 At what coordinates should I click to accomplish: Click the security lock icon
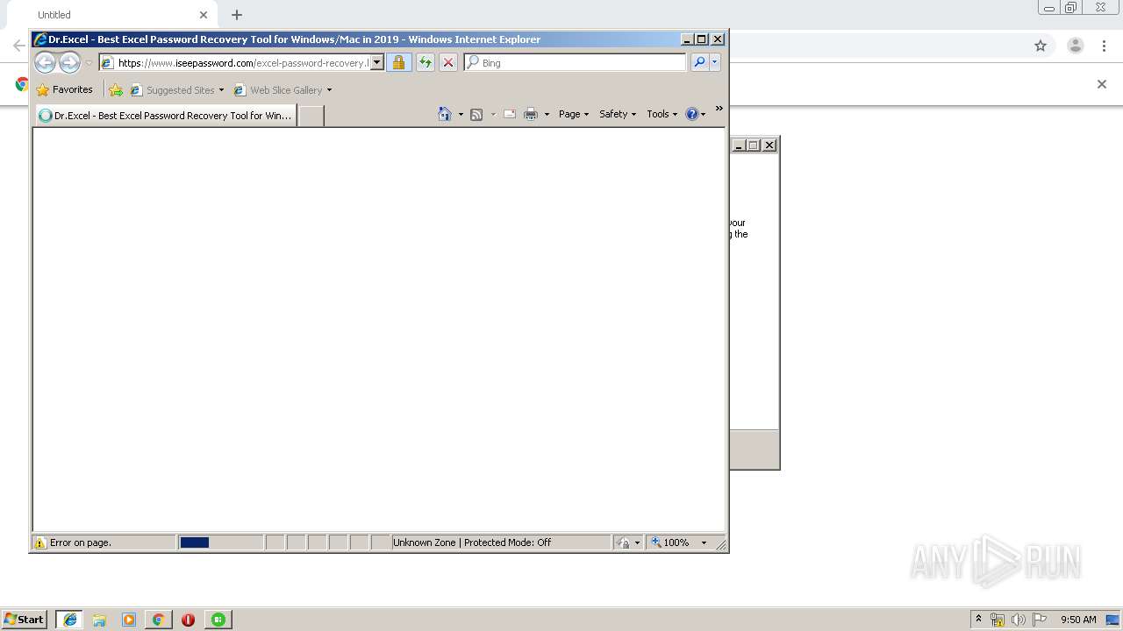398,62
